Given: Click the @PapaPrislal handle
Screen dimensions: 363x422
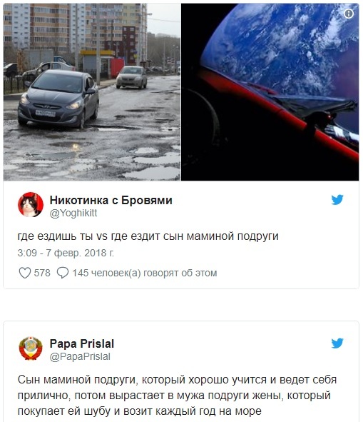Looking at the screenshot, I should click(80, 356).
